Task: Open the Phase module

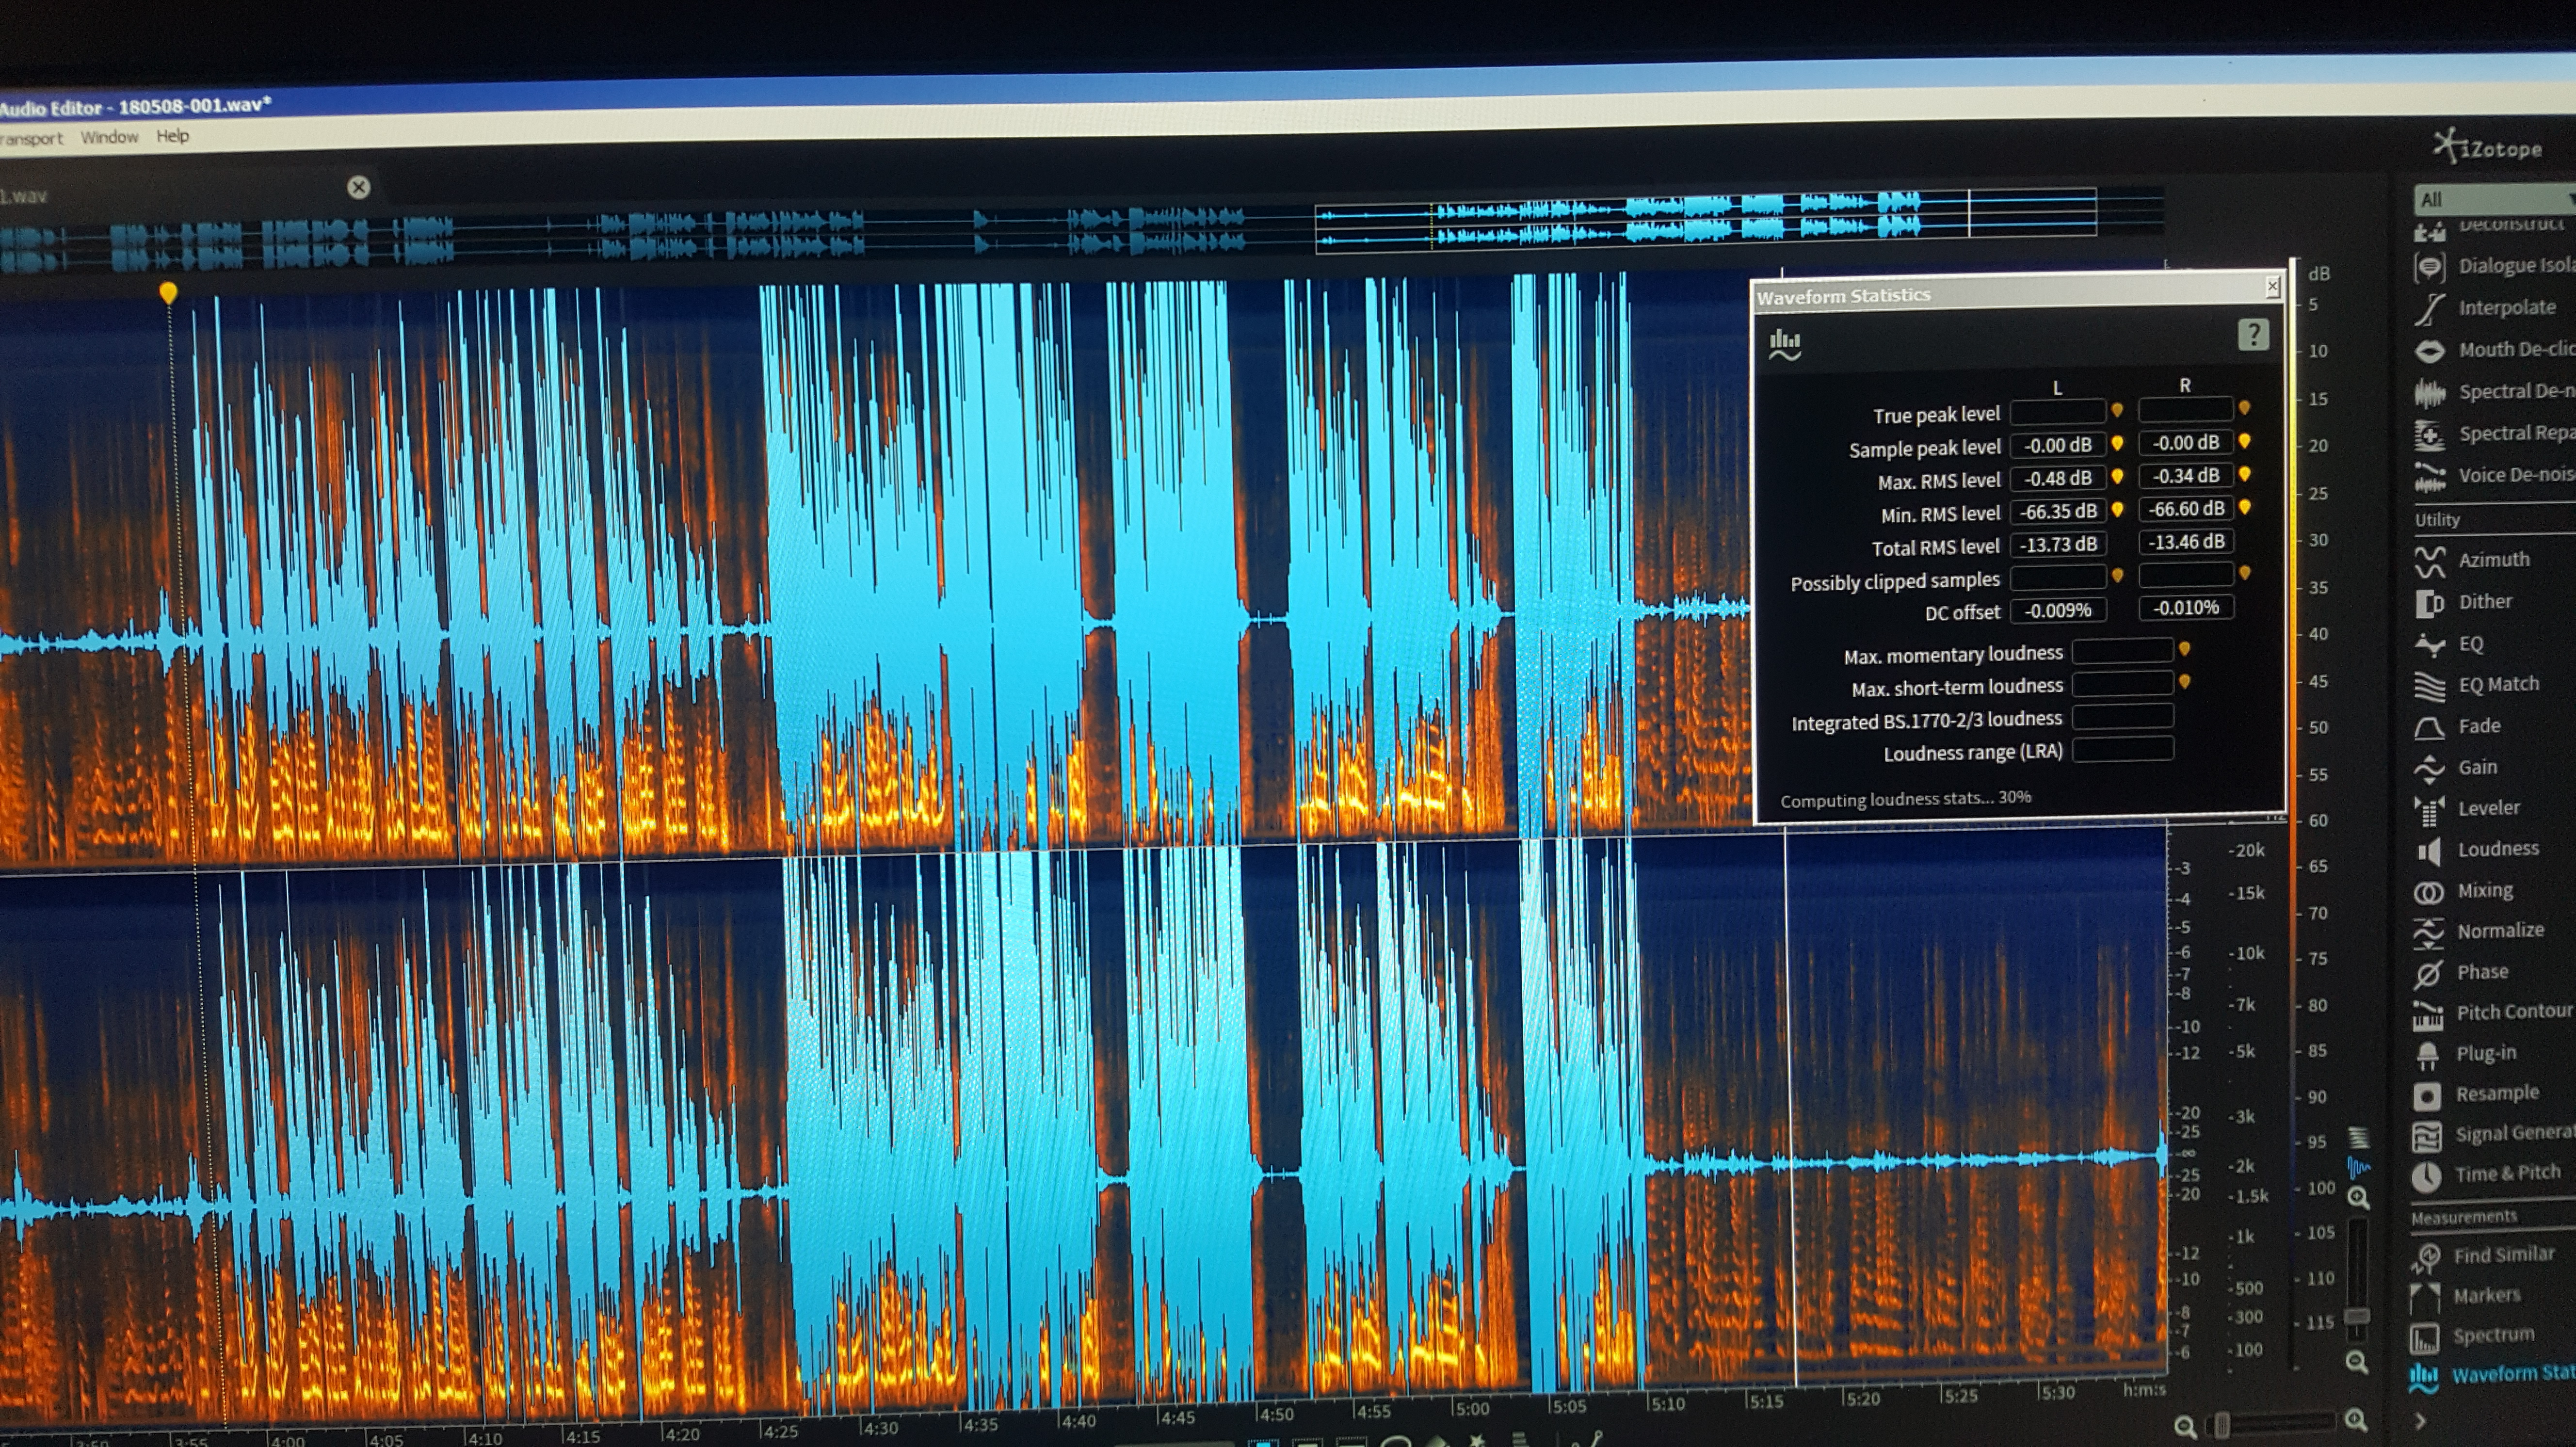Action: tap(2481, 972)
